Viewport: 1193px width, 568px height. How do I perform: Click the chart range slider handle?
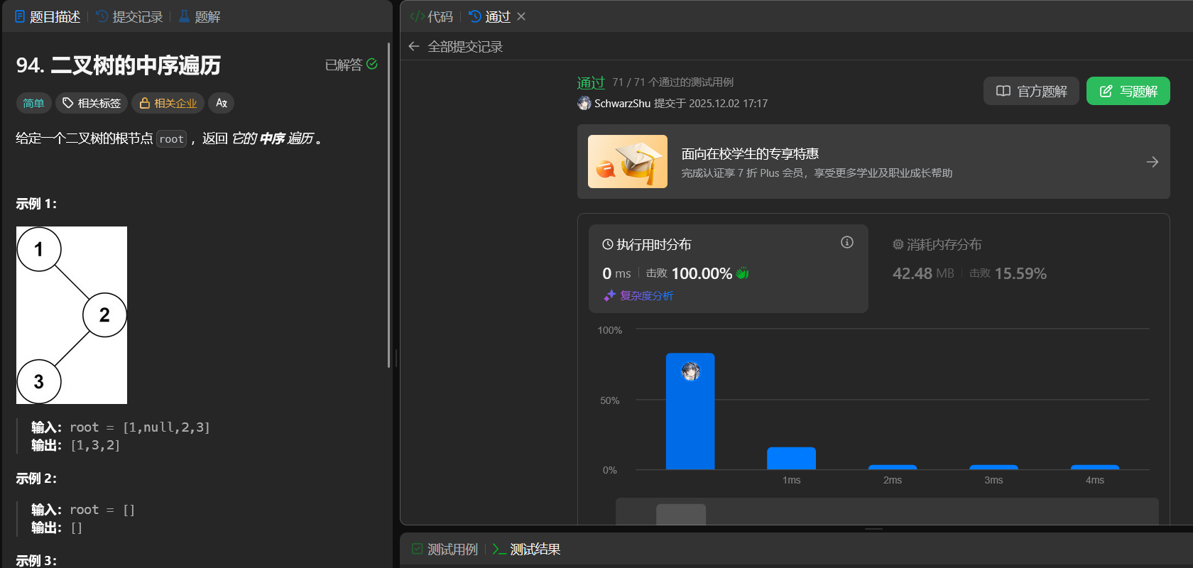point(680,514)
